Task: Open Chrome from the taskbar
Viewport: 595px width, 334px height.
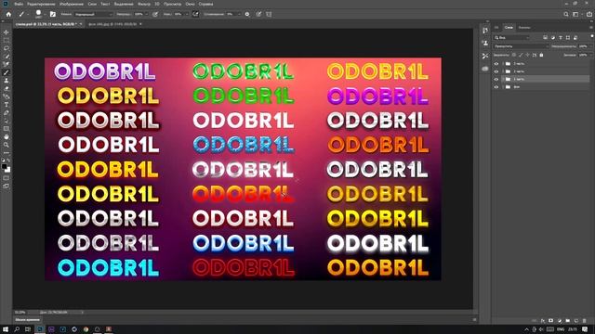Action: 86,329
